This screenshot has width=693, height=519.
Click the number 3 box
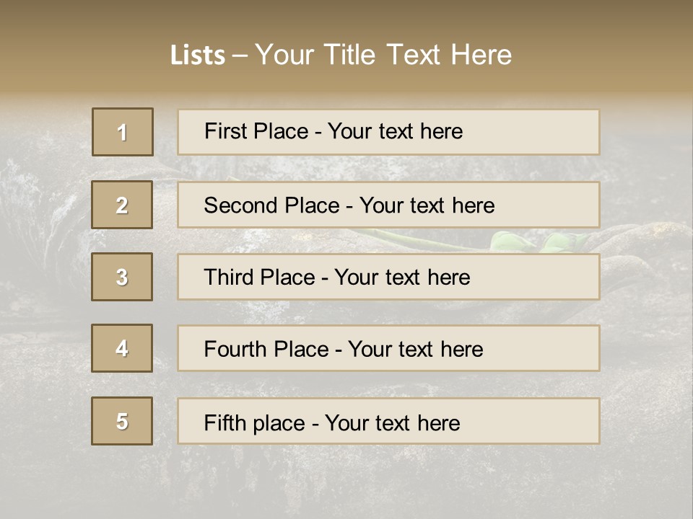[122, 277]
